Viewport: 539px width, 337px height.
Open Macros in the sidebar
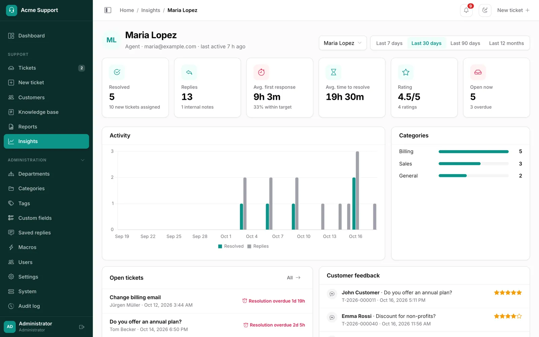point(46,247)
